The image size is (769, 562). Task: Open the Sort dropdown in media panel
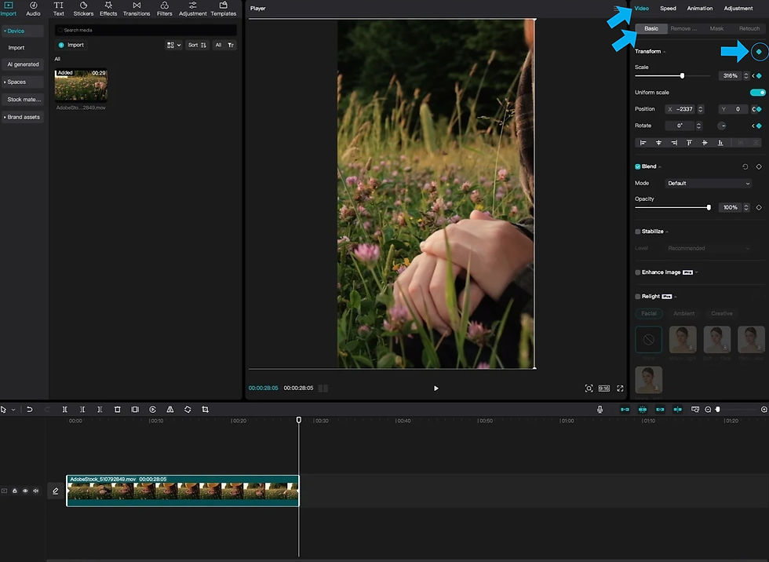(x=196, y=45)
